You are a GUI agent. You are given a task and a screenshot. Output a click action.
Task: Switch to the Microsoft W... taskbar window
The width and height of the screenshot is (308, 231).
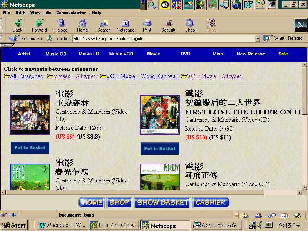coord(62,225)
